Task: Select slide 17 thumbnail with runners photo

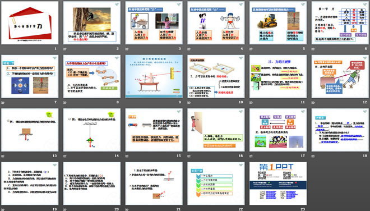Action: [x=278, y=130]
